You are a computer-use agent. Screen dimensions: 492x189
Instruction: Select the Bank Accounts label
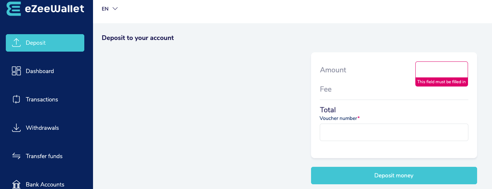(x=45, y=185)
